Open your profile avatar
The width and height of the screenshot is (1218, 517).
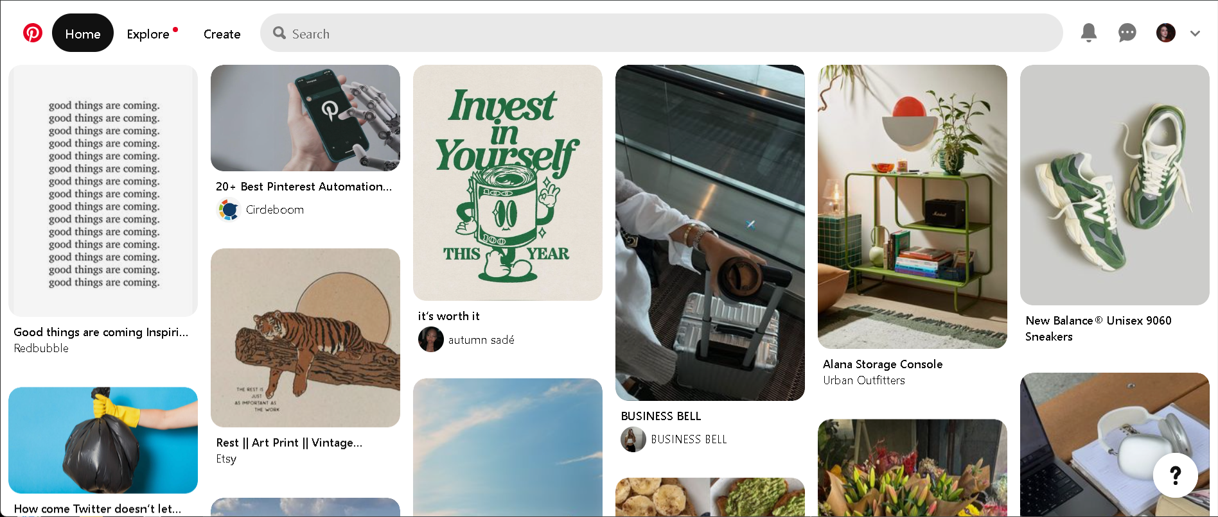[x=1164, y=33]
